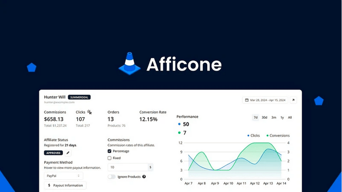Toggle the Ignore Products switch
The height and width of the screenshot is (192, 342).
111,177
